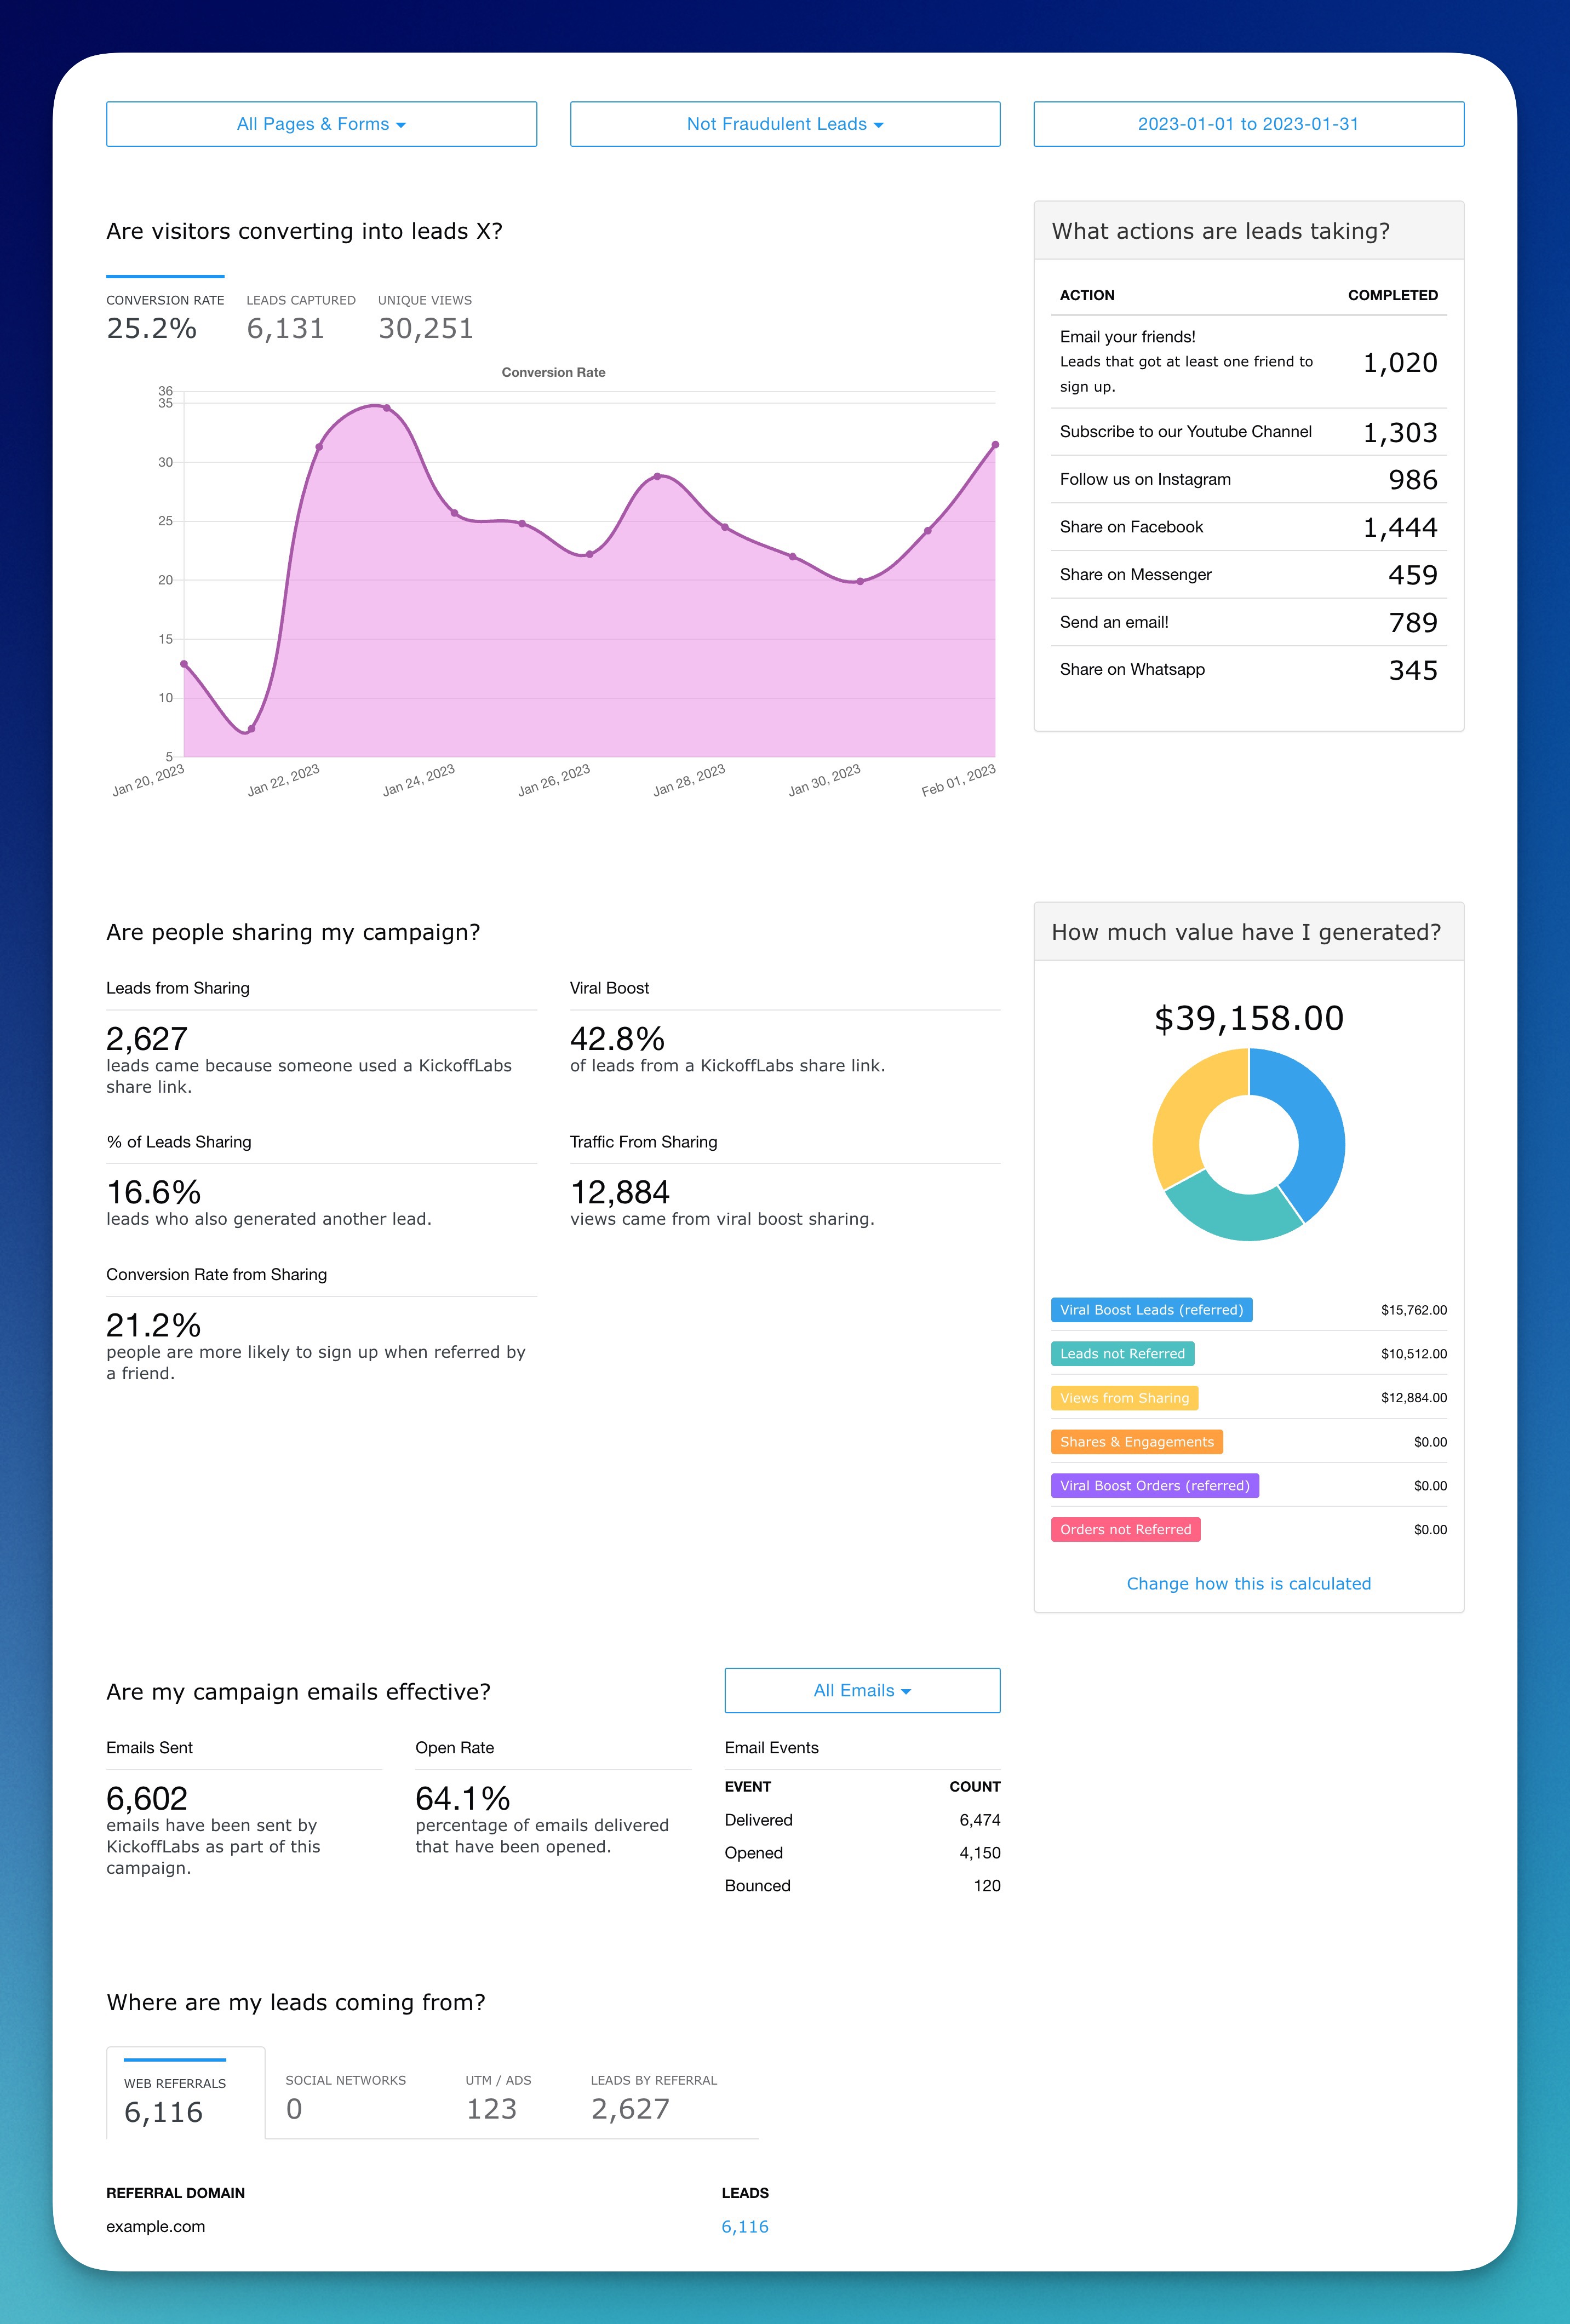
Task: Click the Viral Boost Leads legend badge
Action: (1151, 1310)
